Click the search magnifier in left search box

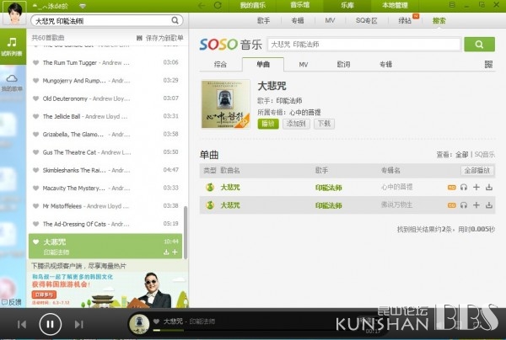point(175,20)
